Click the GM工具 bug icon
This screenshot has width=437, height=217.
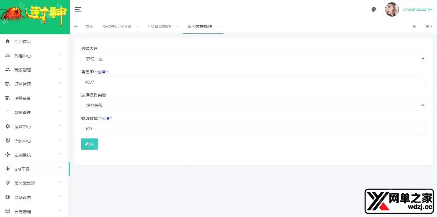(x=8, y=169)
